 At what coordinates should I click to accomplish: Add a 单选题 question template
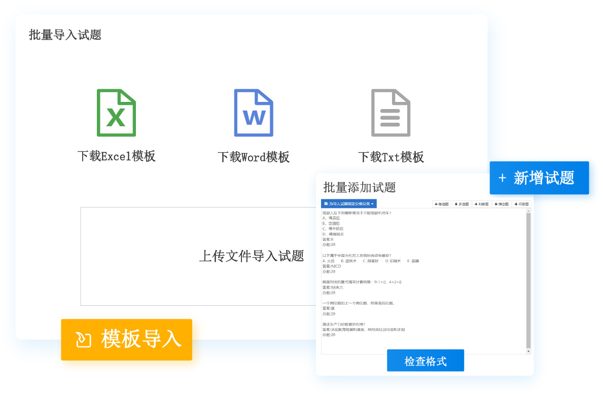441,204
